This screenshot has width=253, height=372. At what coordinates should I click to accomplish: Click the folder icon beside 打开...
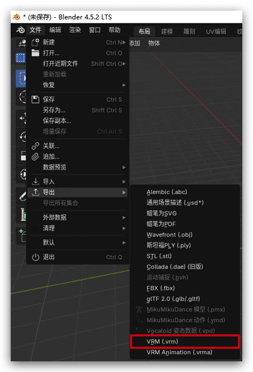(x=35, y=53)
